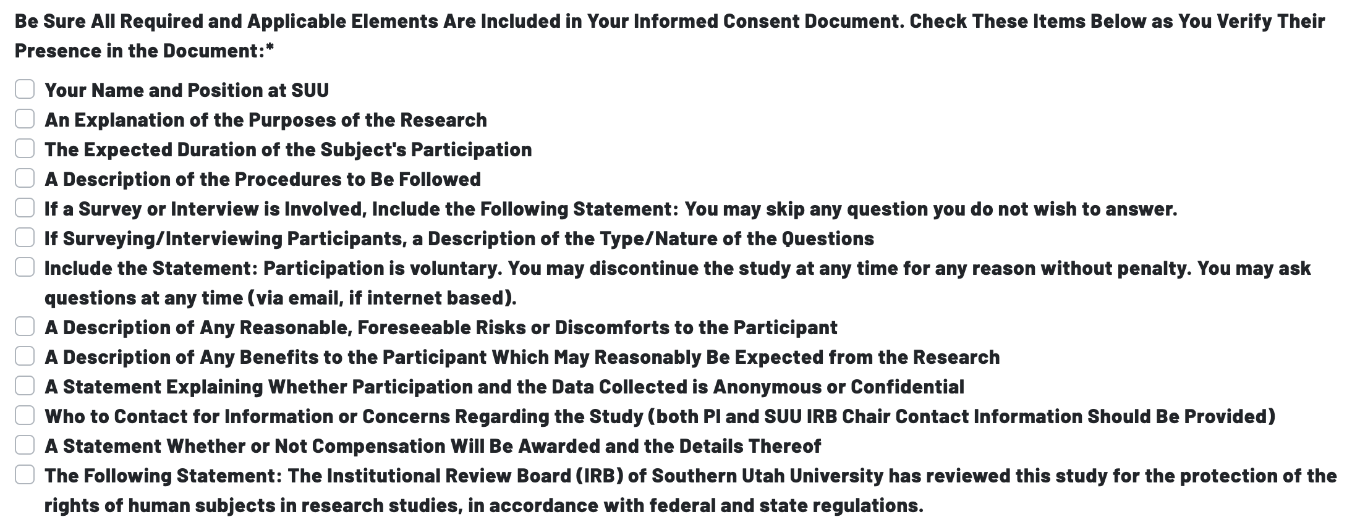Image resolution: width=1360 pixels, height=530 pixels.
Task: Check the Institutional Review Board statement checkbox
Action: tap(25, 474)
